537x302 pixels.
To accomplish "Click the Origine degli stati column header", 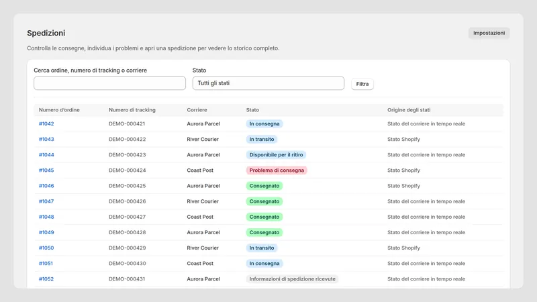I will 409,110.
